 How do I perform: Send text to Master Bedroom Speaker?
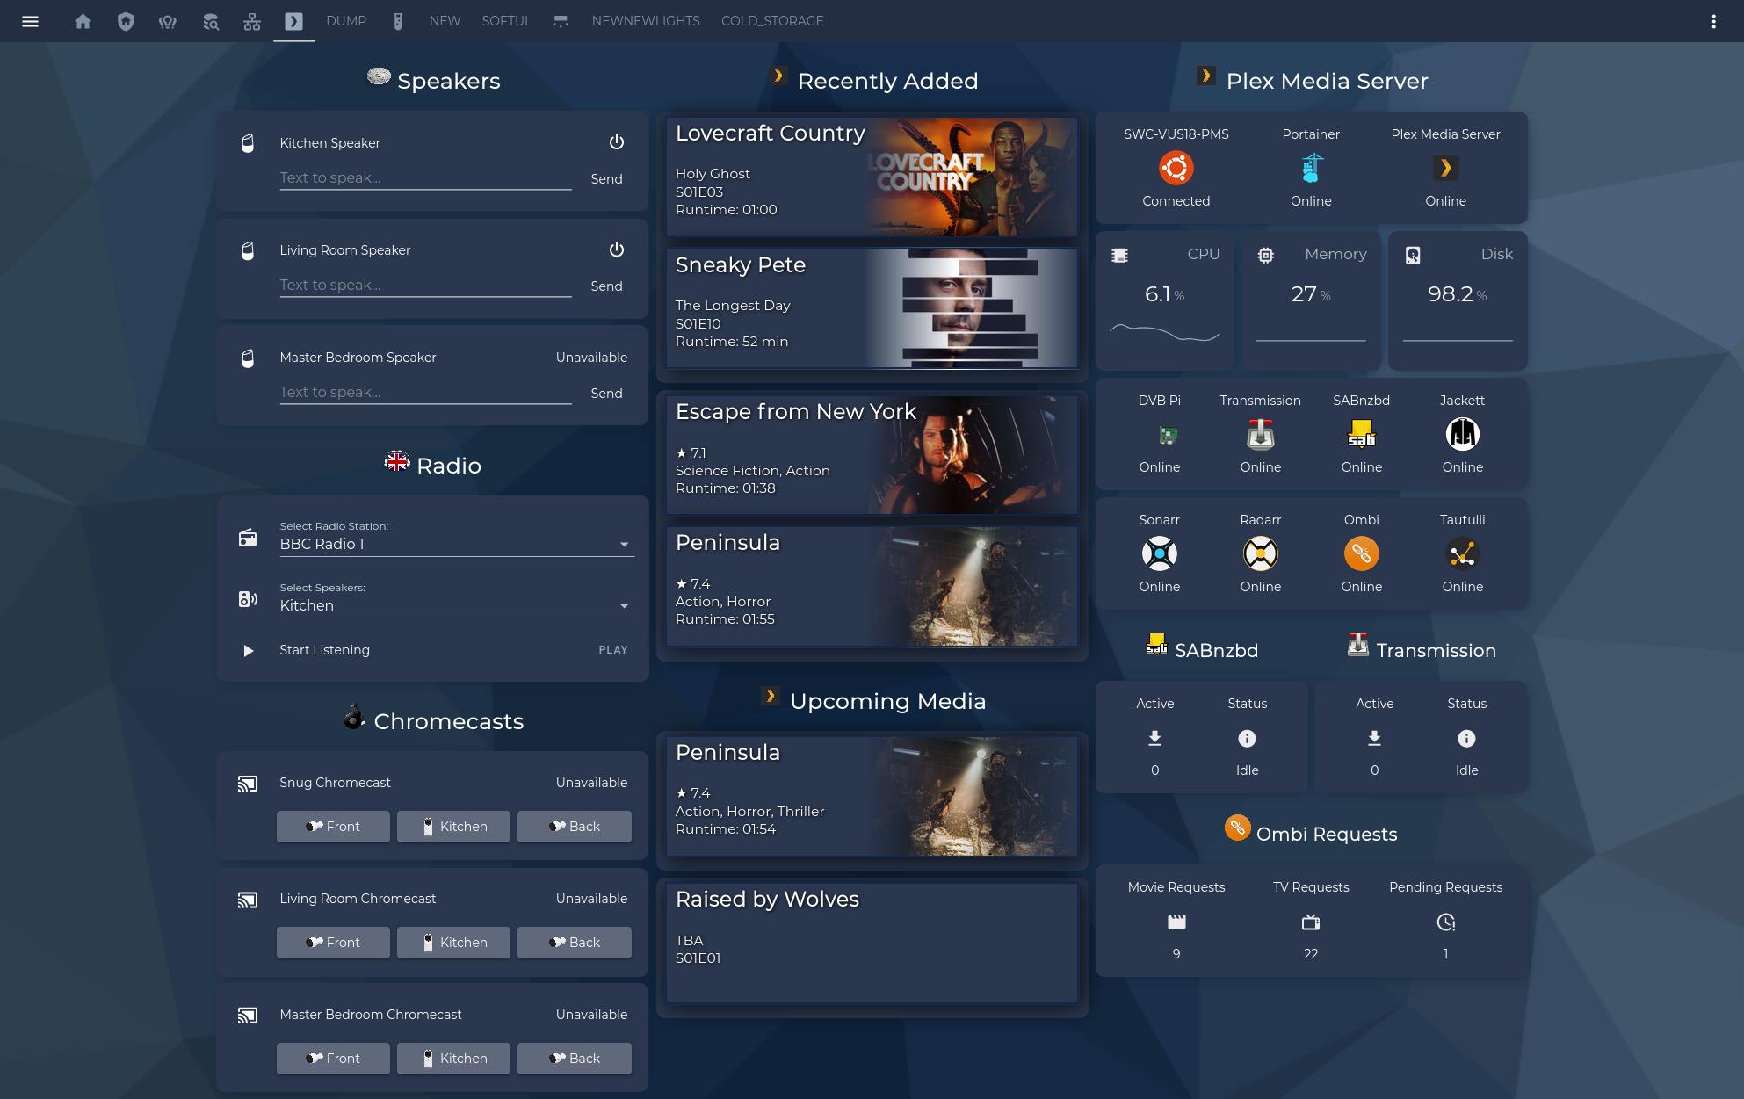[606, 393]
